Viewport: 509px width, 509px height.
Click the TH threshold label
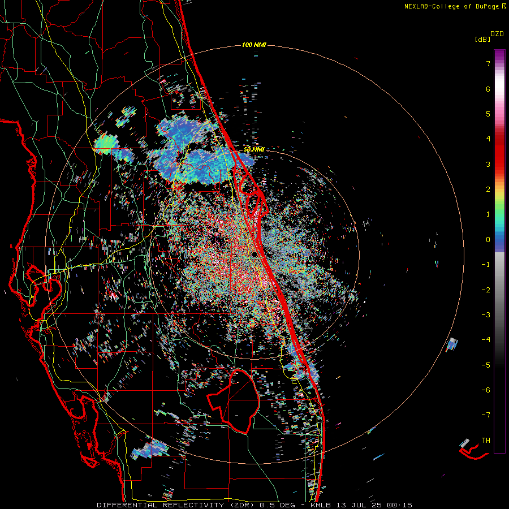[x=486, y=440]
